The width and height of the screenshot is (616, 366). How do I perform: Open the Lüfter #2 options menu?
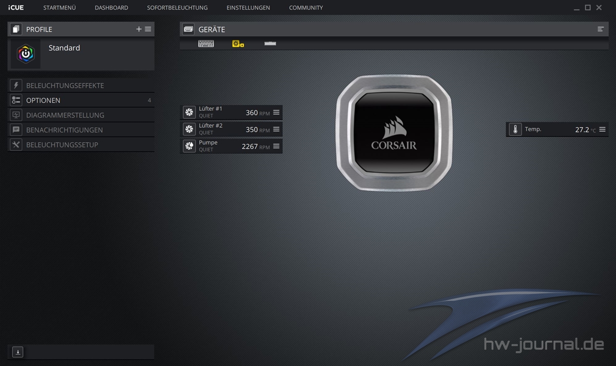pyautogui.click(x=276, y=129)
